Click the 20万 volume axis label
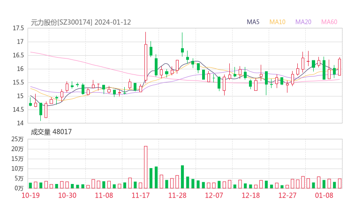347x206 pixels. tap(17, 149)
